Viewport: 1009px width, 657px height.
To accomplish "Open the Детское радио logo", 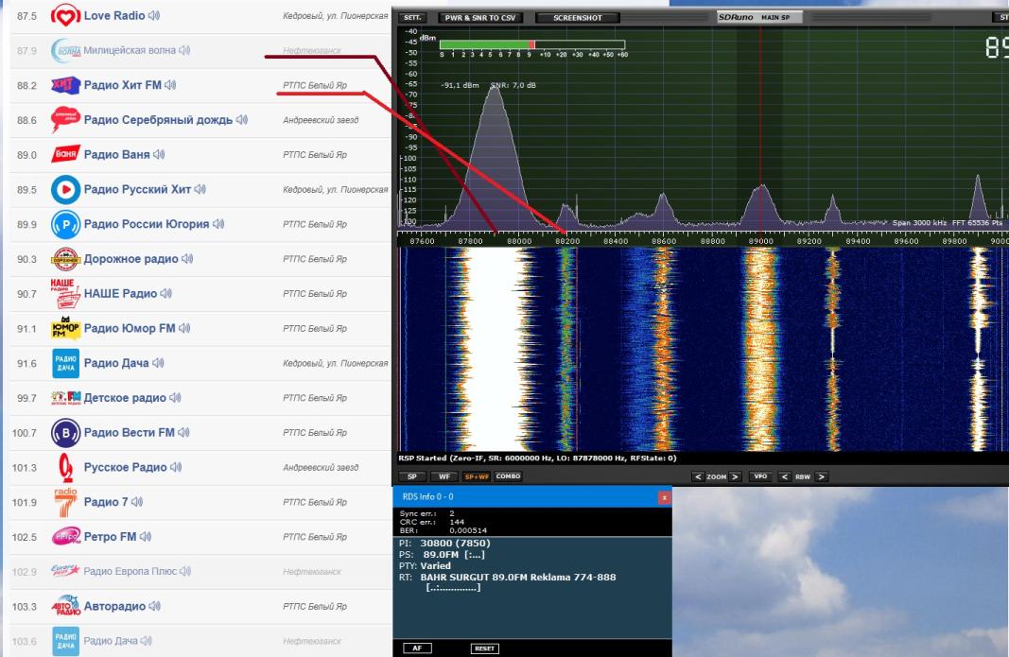I will [x=65, y=398].
